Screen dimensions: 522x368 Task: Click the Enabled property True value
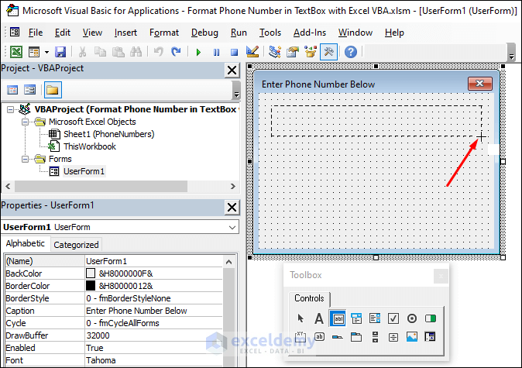tap(154, 348)
